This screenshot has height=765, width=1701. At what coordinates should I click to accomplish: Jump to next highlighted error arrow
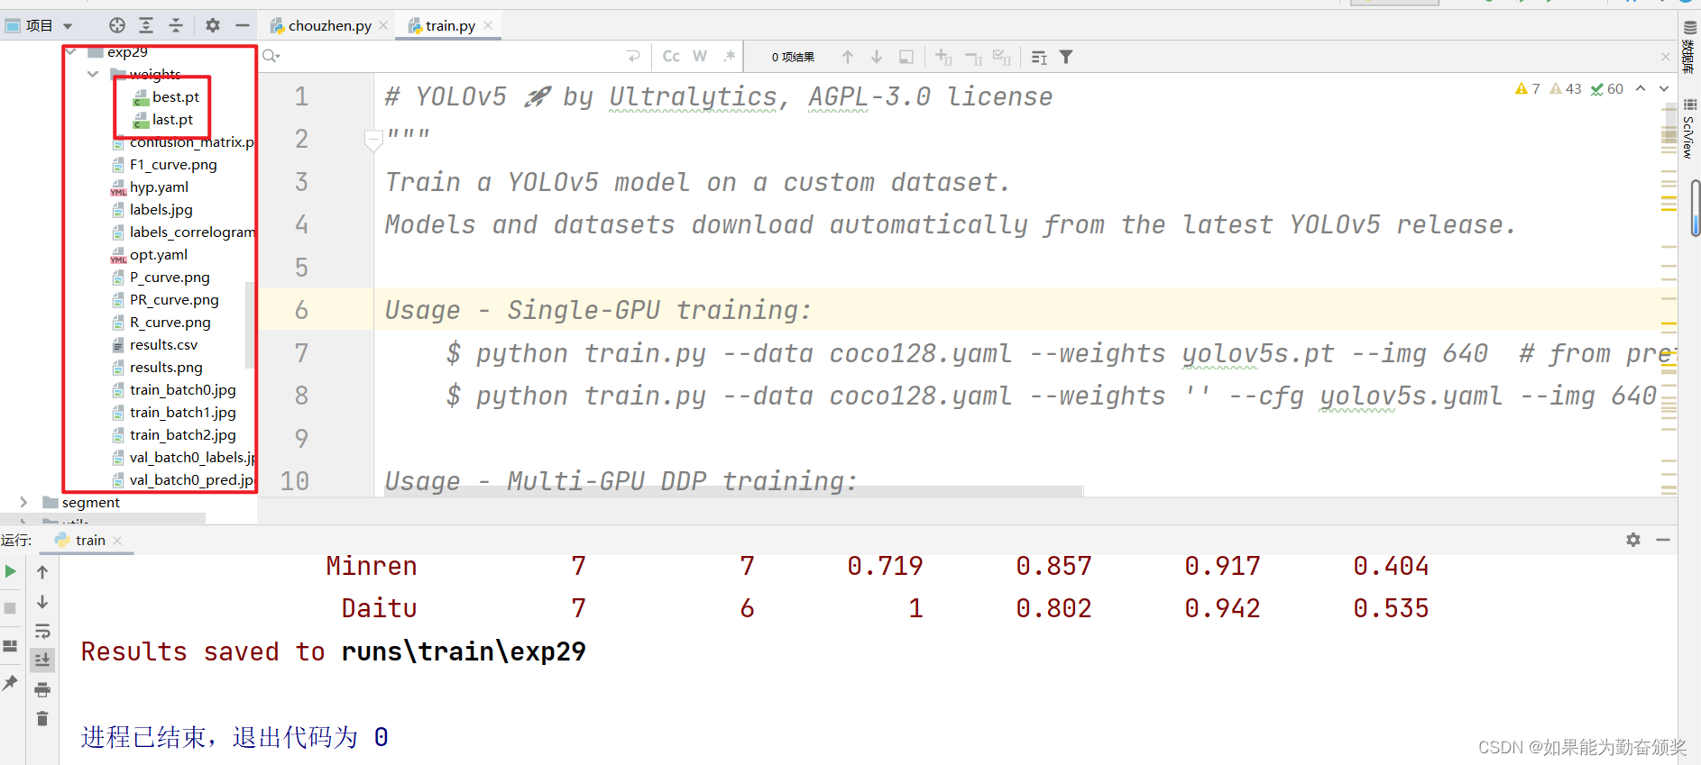pos(1664,88)
